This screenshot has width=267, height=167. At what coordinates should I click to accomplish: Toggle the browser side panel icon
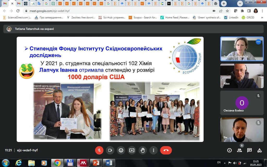pos(249,11)
